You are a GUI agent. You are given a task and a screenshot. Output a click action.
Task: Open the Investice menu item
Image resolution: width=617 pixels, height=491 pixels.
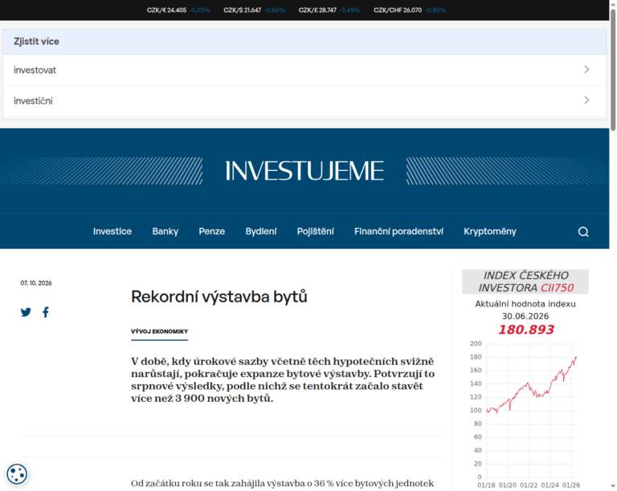pos(112,231)
